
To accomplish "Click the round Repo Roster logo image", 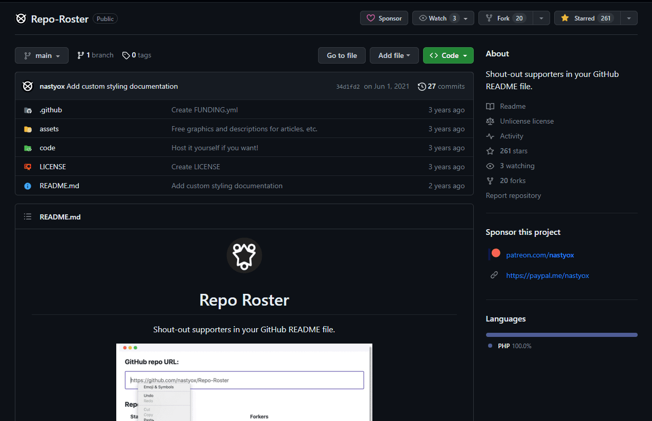I will click(x=244, y=255).
